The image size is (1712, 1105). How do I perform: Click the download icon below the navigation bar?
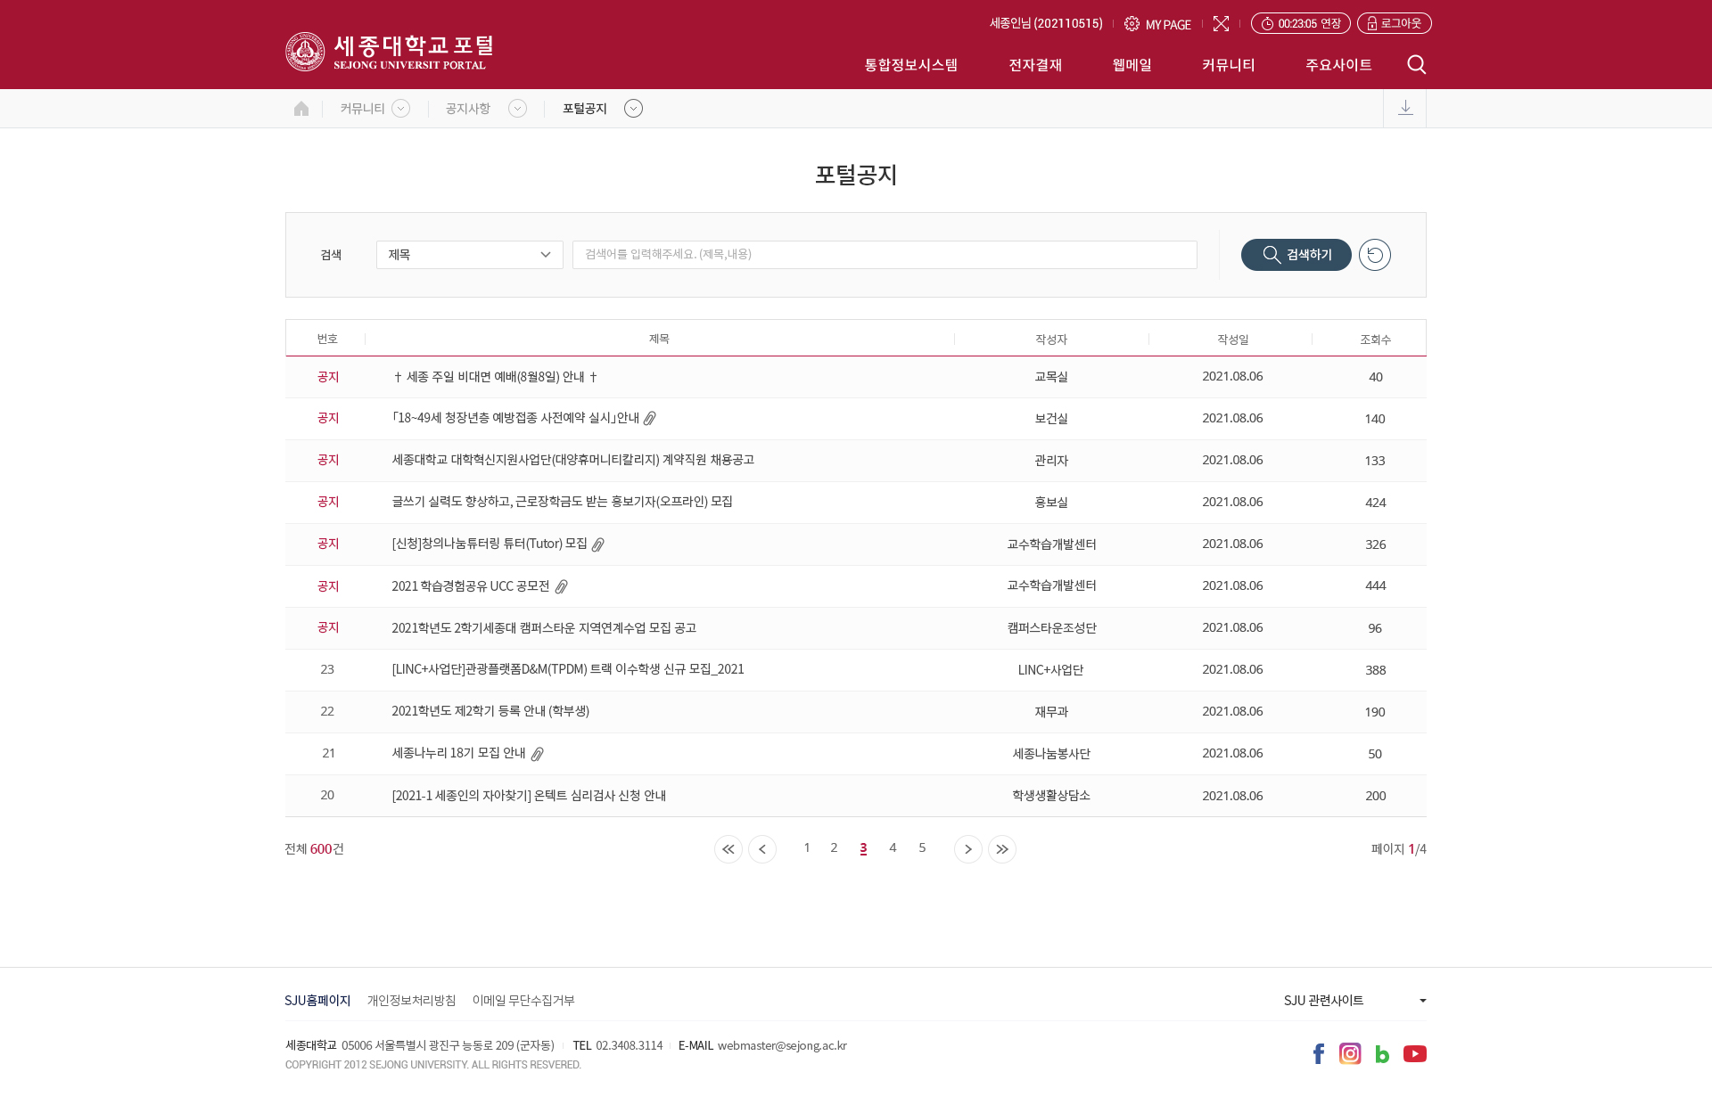coord(1405,107)
